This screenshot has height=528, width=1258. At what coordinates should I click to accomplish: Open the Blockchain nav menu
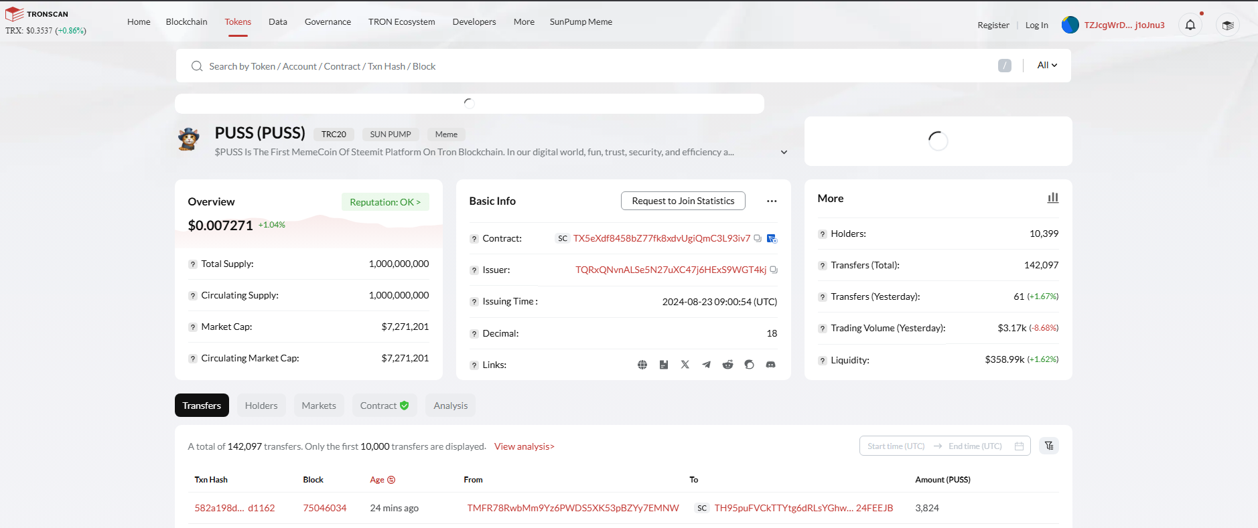click(186, 21)
